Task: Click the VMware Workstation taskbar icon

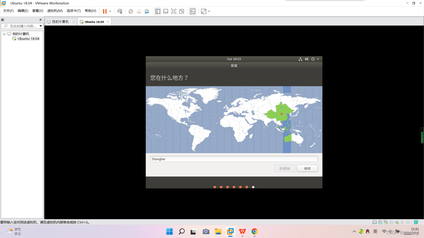Action: click(230, 231)
